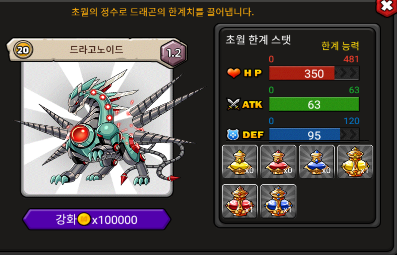Click the crossed swords ATK icon
This screenshot has width=397, height=255.
[234, 104]
